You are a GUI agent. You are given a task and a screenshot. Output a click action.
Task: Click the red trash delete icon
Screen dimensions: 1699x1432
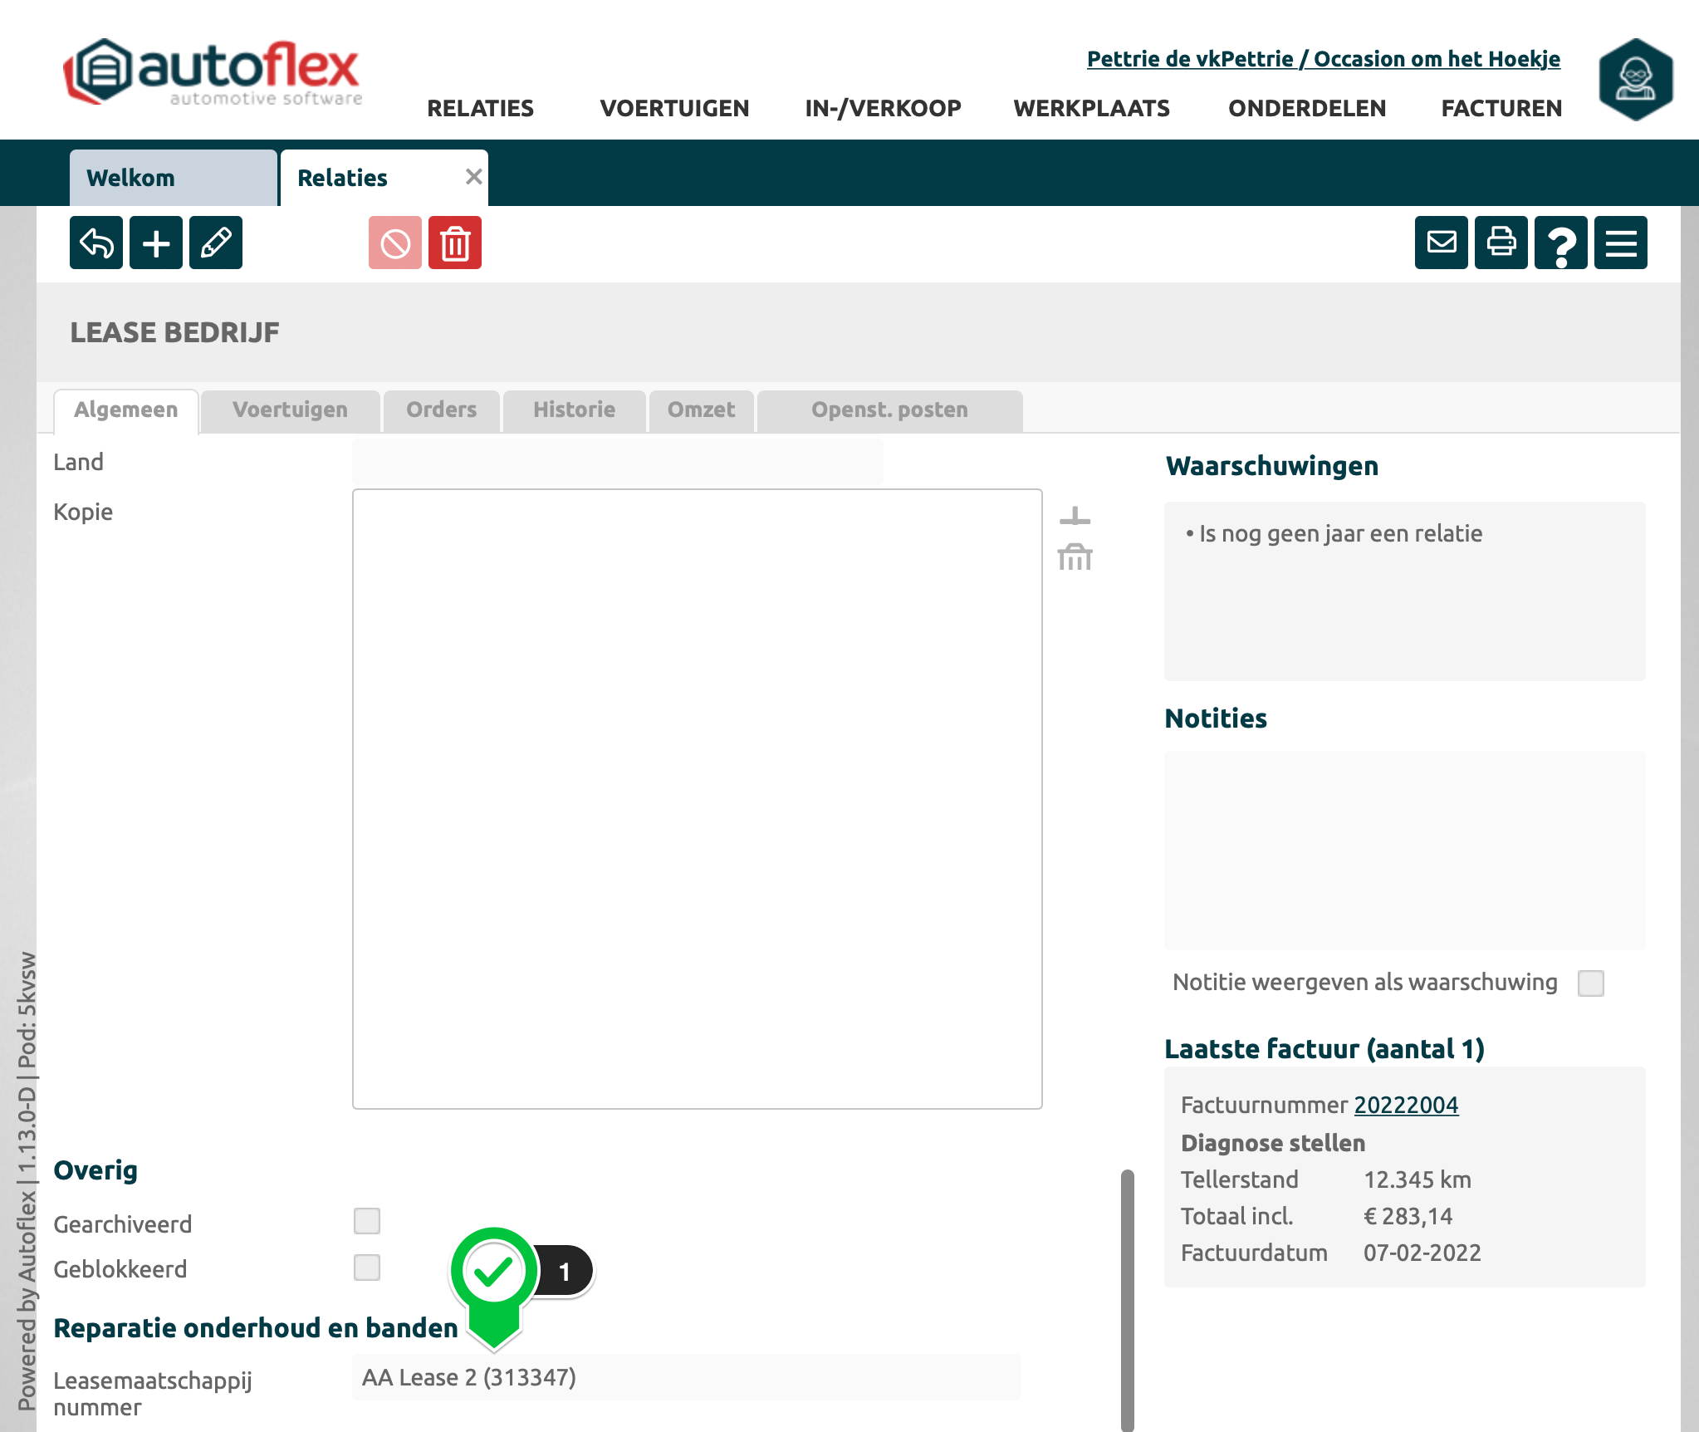coord(455,243)
